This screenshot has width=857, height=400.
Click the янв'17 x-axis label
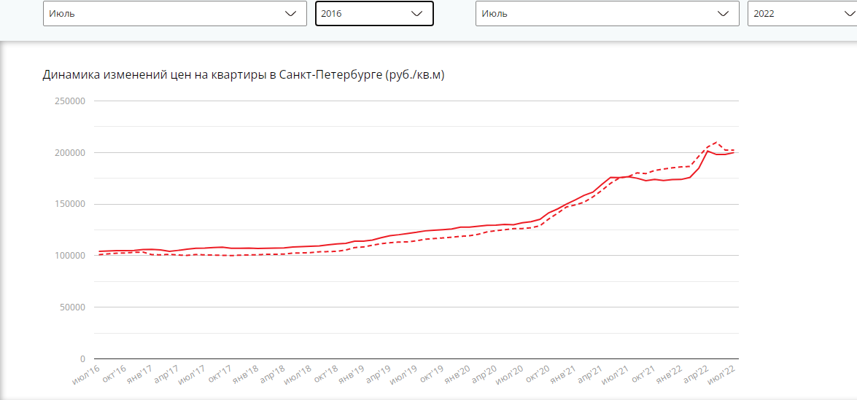(139, 376)
